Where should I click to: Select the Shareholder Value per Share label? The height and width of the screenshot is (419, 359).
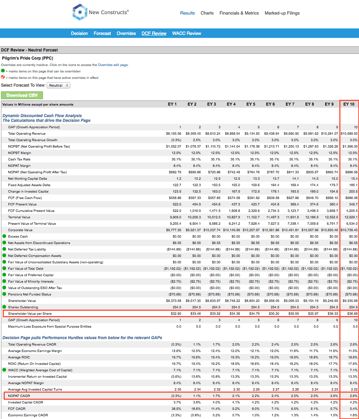pyautogui.click(x=30, y=314)
